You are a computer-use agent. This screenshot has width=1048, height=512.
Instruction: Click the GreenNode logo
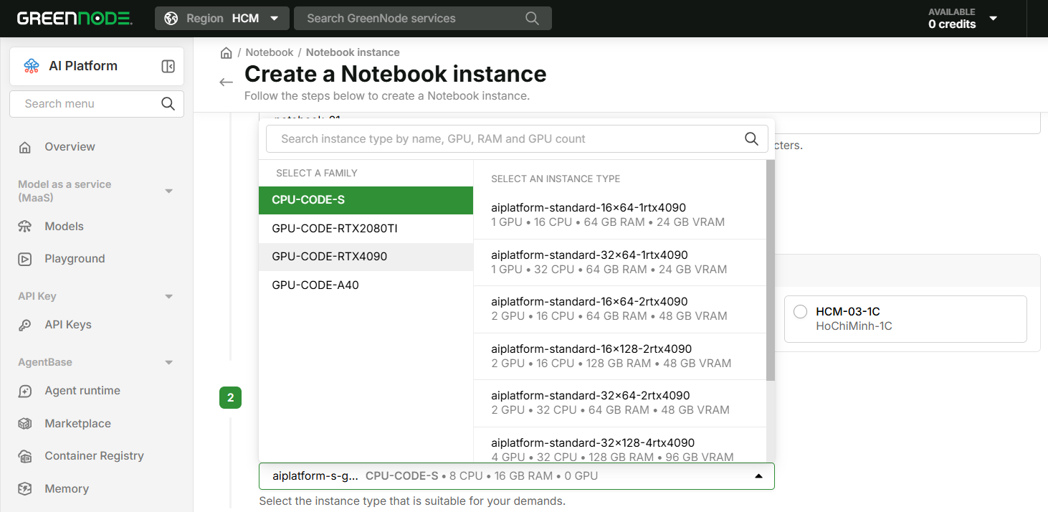click(x=75, y=19)
